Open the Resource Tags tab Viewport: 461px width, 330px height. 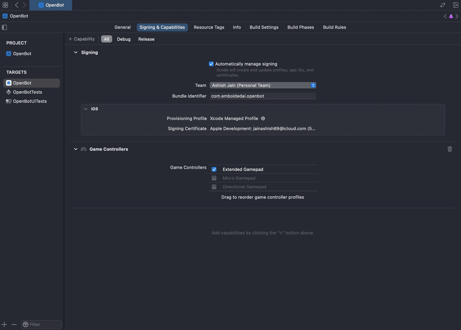click(x=209, y=27)
